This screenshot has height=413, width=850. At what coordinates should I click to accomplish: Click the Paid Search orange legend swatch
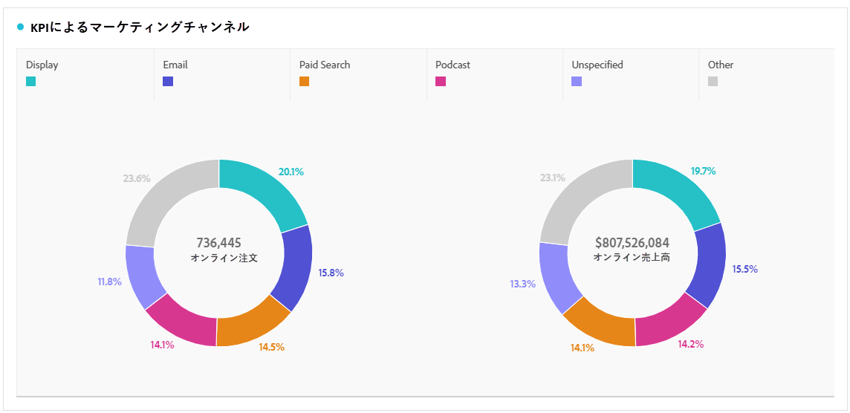304,82
